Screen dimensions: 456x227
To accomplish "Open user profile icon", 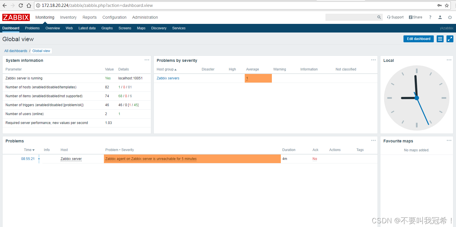I will click(440, 17).
